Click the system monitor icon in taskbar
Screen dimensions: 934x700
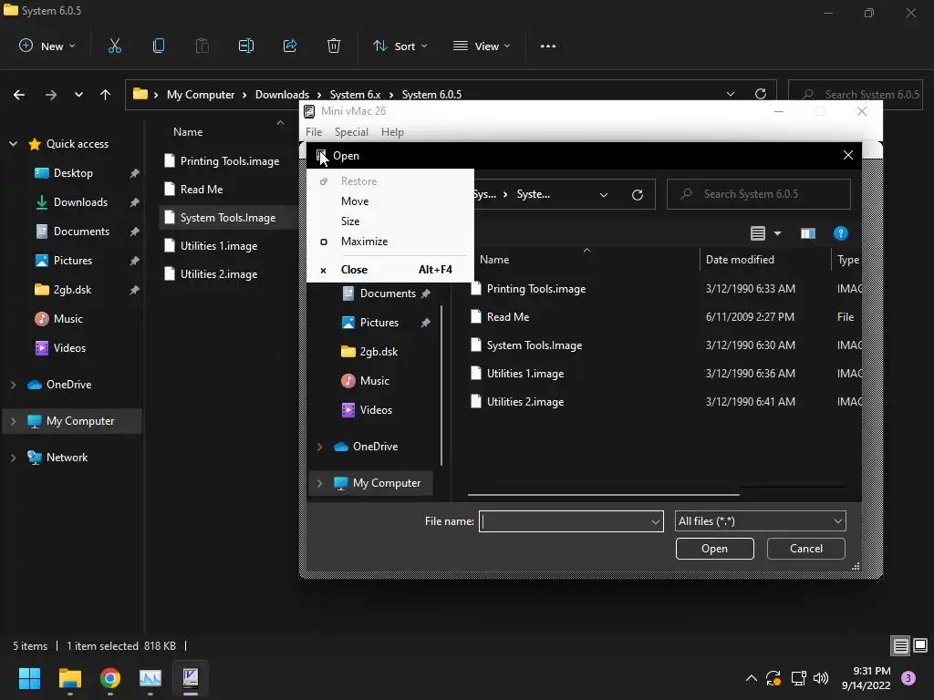pos(150,678)
